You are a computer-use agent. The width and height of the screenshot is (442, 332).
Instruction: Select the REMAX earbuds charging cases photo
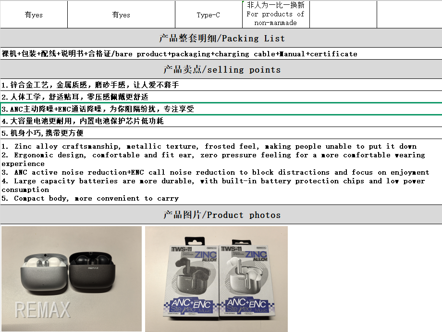72,279
